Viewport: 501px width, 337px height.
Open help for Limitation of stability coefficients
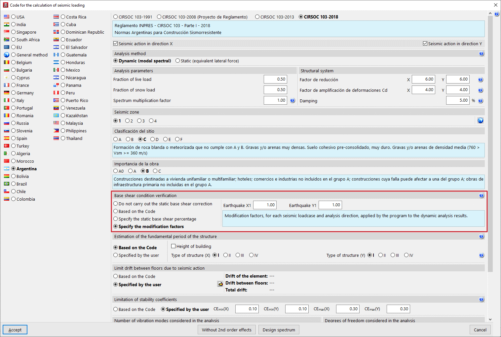[481, 300]
